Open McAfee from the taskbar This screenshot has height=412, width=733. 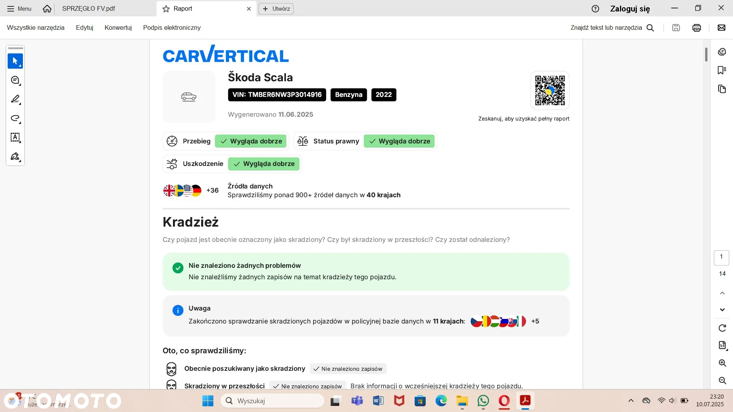coord(399,401)
